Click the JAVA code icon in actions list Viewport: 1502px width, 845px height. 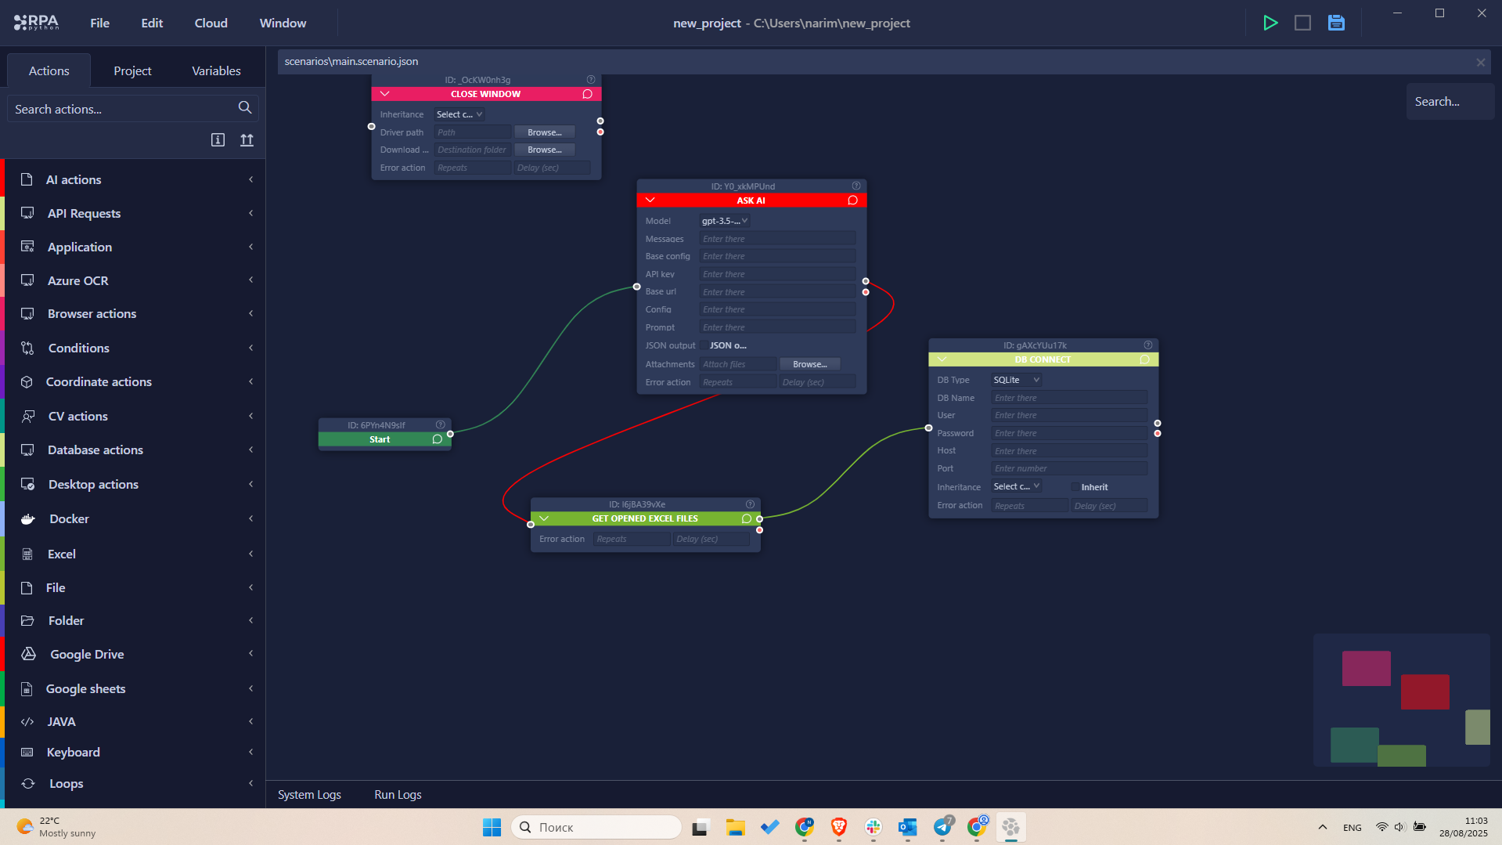tap(27, 721)
